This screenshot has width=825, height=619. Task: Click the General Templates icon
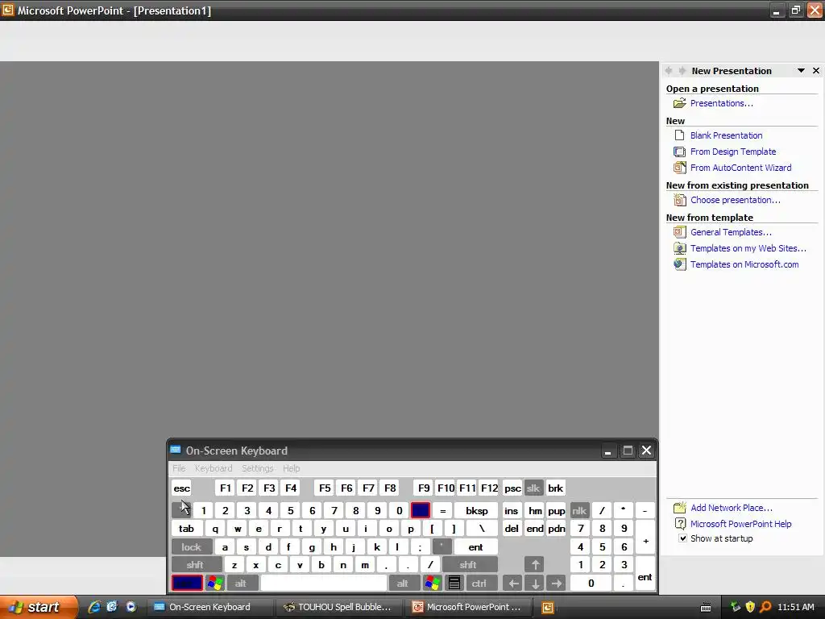(x=680, y=232)
